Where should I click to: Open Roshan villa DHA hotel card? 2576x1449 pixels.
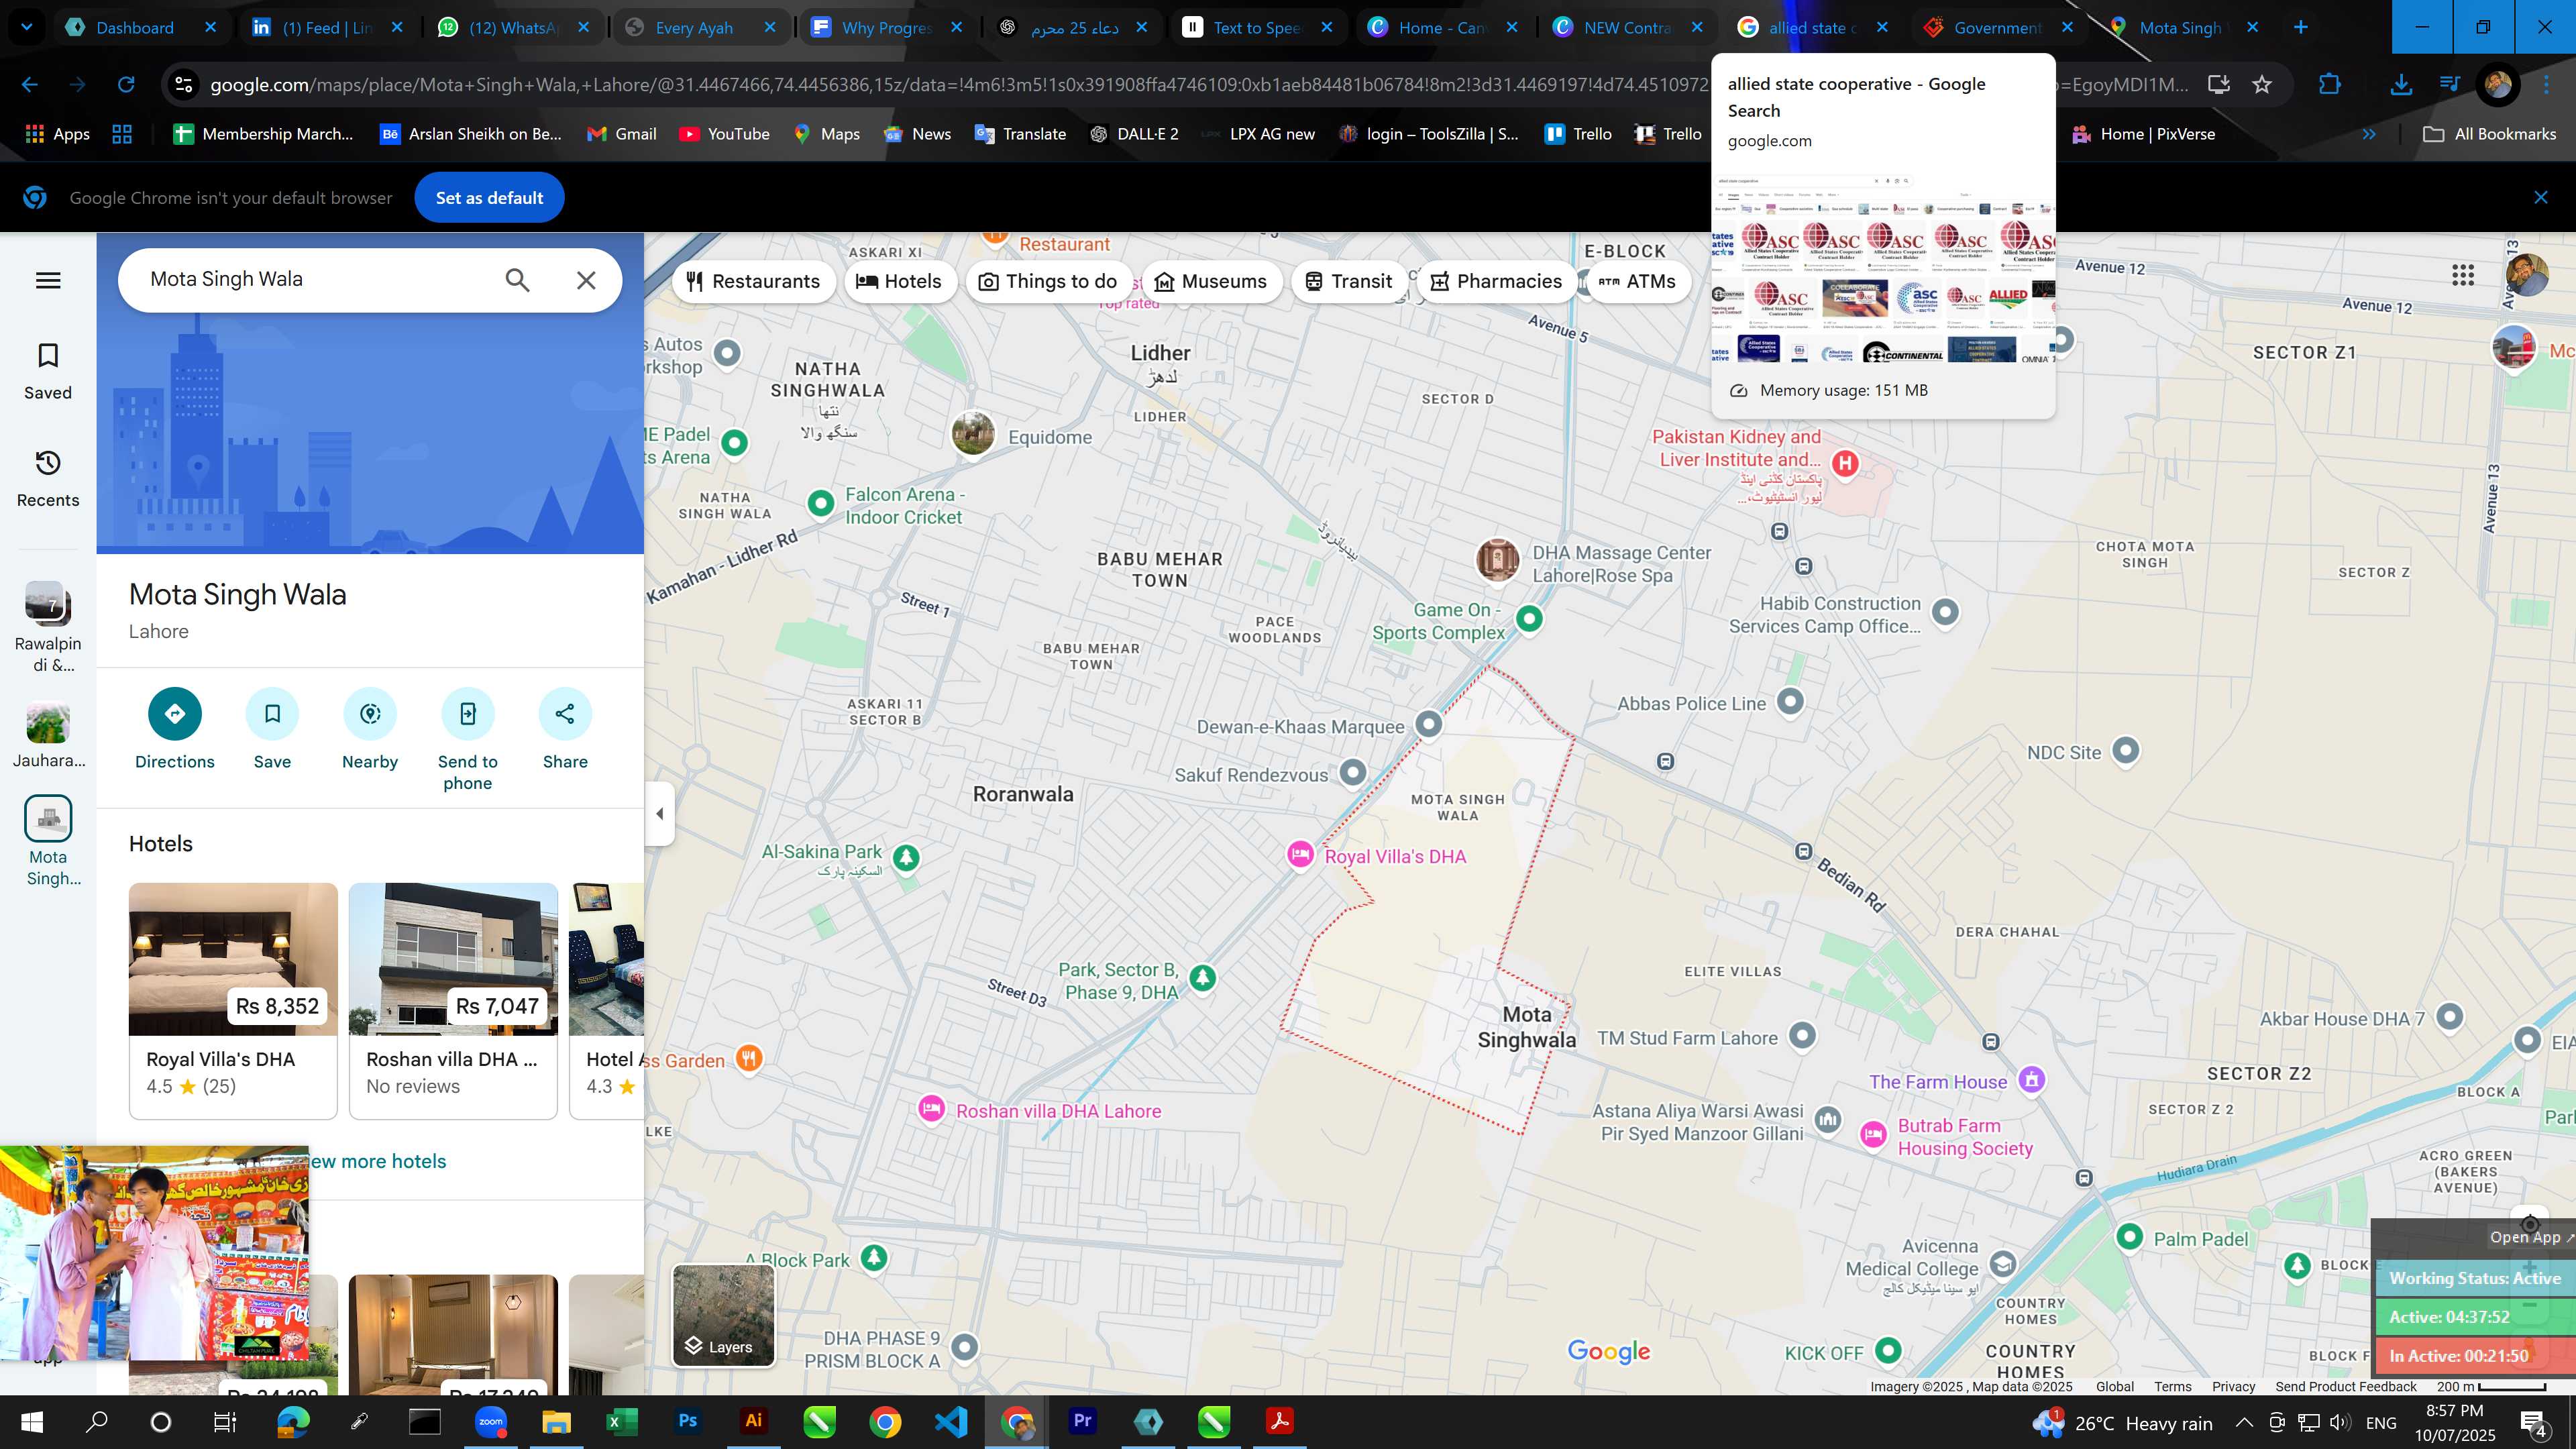(x=453, y=1000)
